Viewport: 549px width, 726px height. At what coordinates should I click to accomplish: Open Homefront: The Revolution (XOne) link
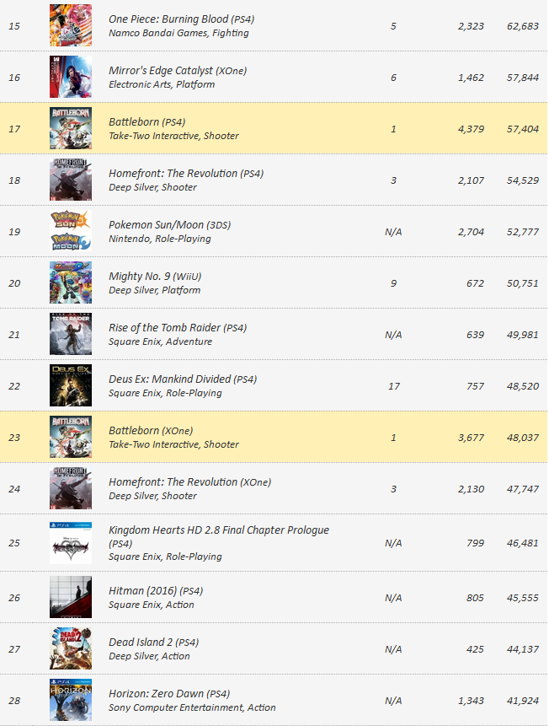[x=190, y=481]
